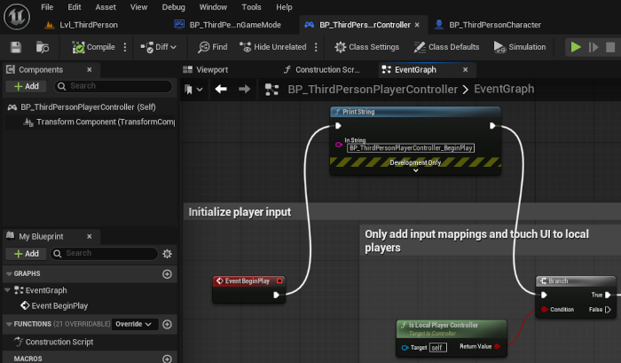621x363 pixels.
Task: Open the Debug menu
Action: (x=173, y=7)
